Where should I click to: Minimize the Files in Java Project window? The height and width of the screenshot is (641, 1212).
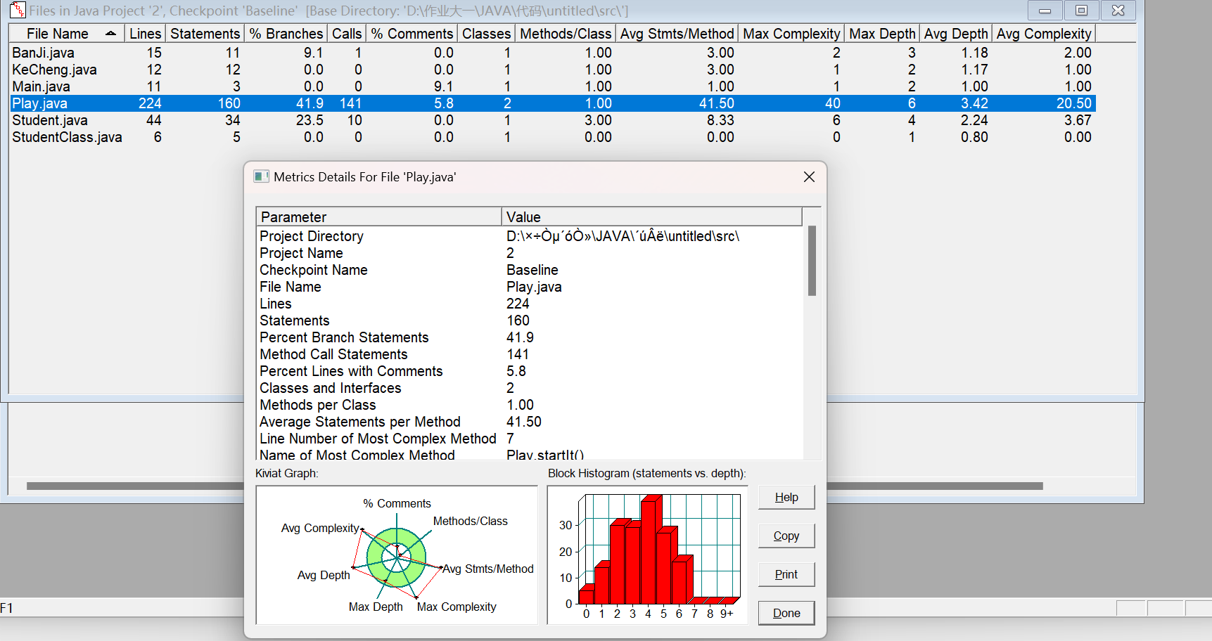[x=1045, y=11]
